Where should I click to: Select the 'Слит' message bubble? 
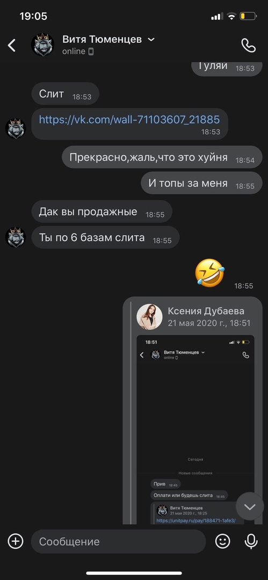(65, 94)
